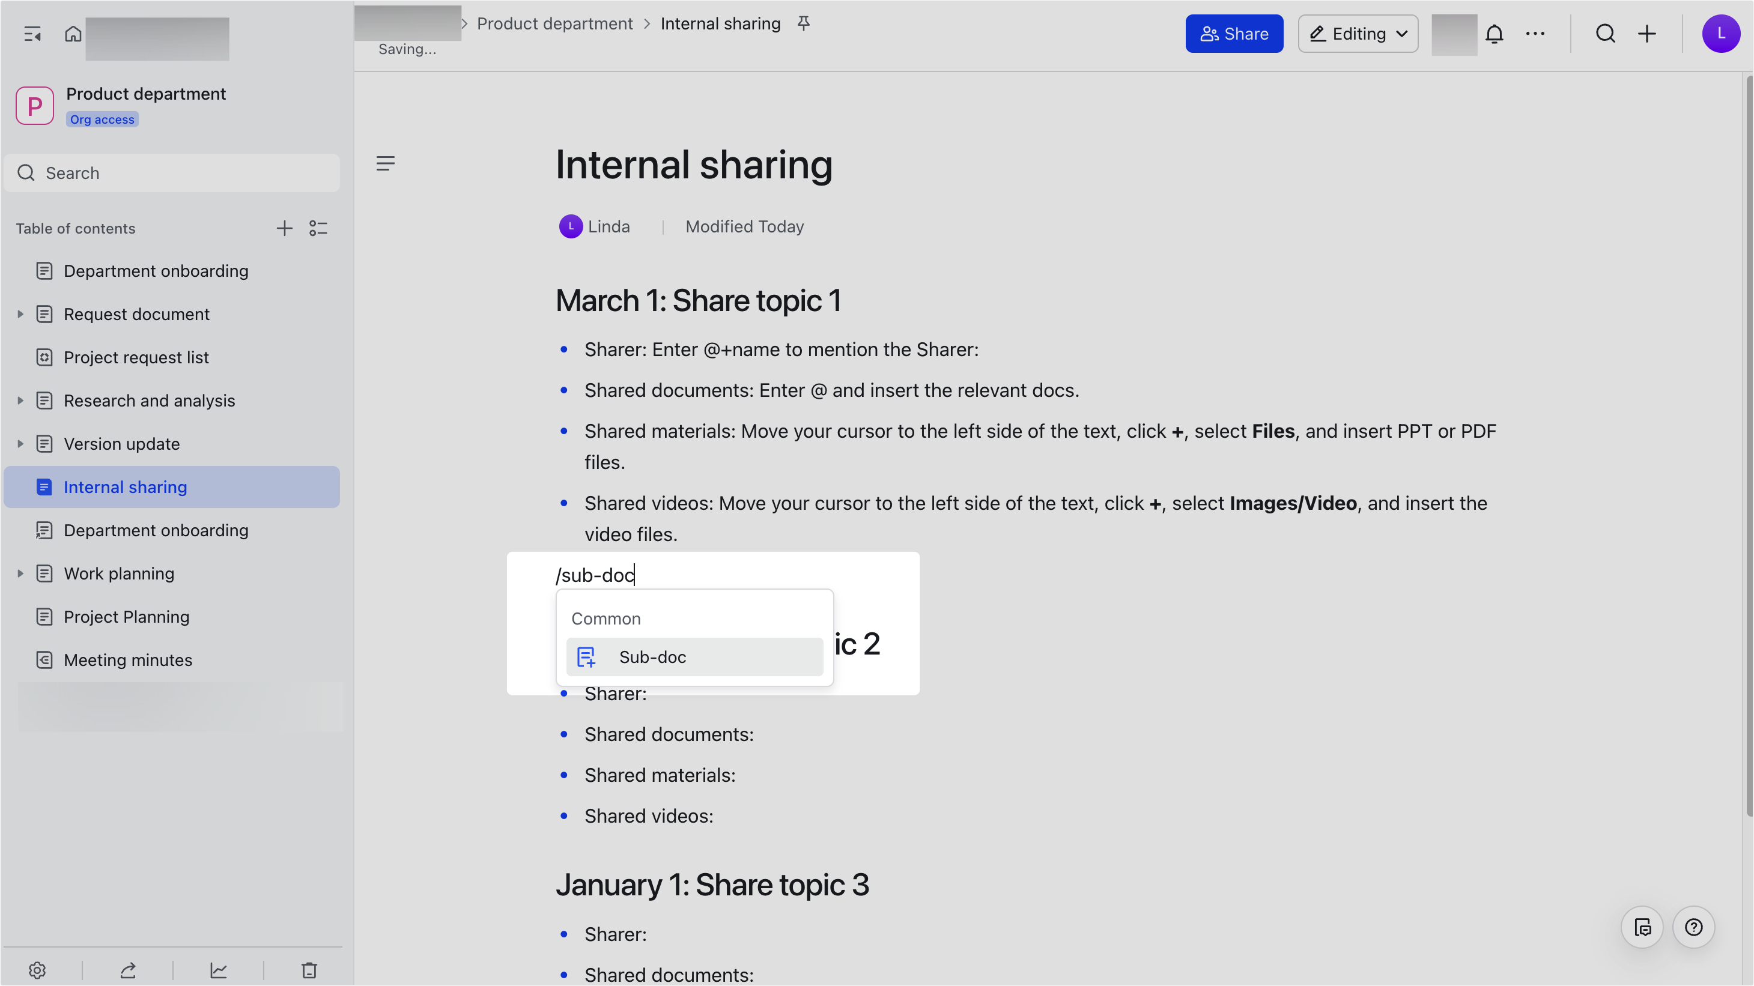The image size is (1754, 986).
Task: Open Project Planning page
Action: 172,617
